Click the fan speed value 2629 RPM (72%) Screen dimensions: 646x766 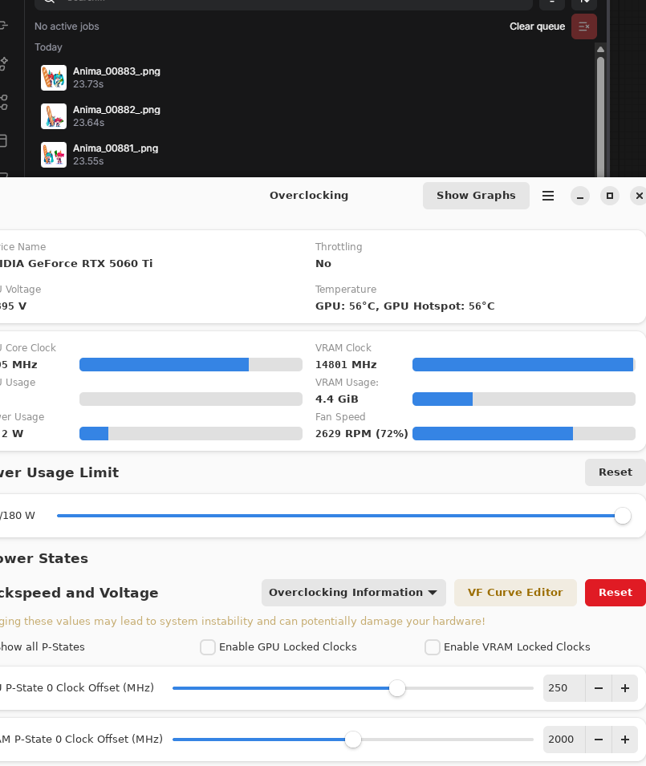click(362, 434)
